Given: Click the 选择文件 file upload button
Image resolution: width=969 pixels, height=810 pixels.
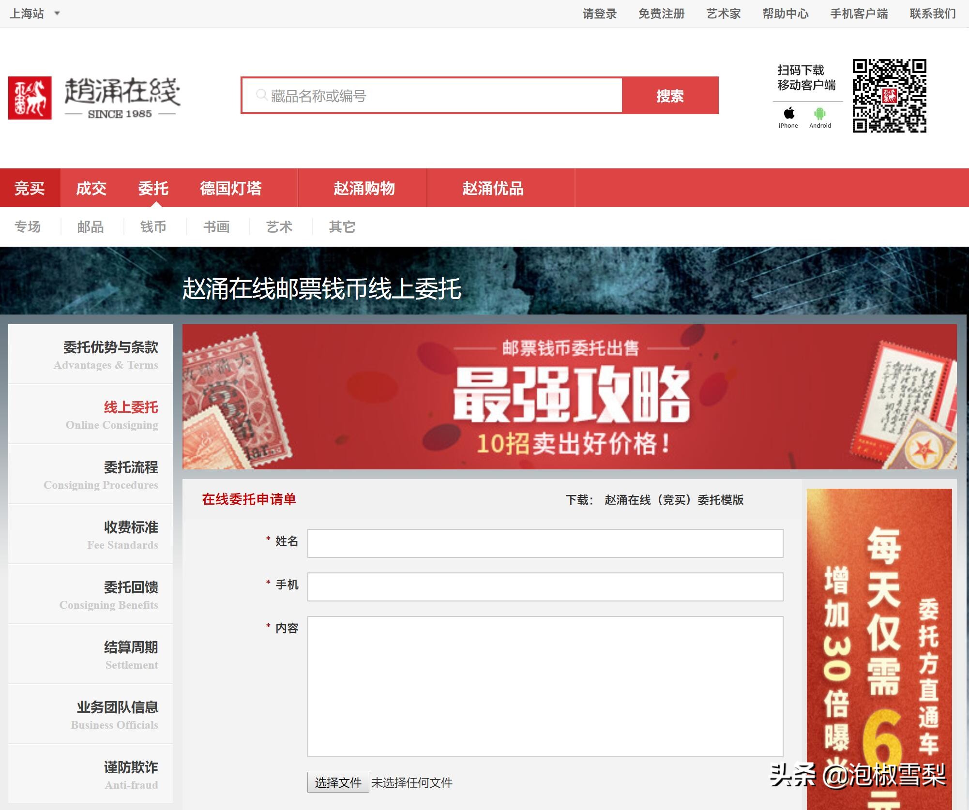Looking at the screenshot, I should [x=337, y=782].
